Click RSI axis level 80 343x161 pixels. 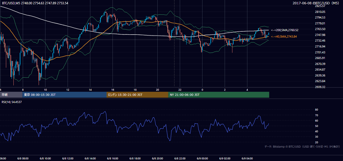(316, 110)
